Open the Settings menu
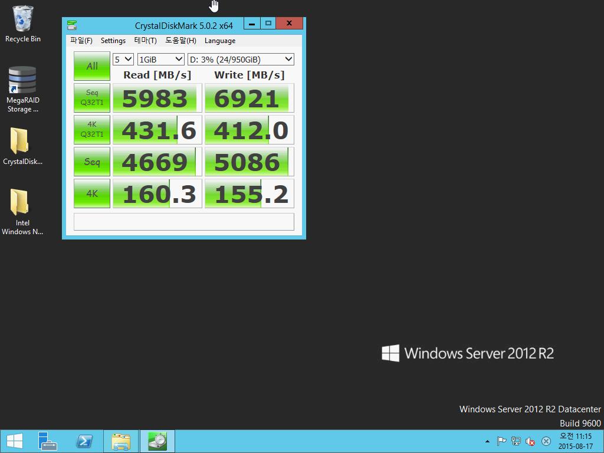The width and height of the screenshot is (604, 453). [113, 41]
